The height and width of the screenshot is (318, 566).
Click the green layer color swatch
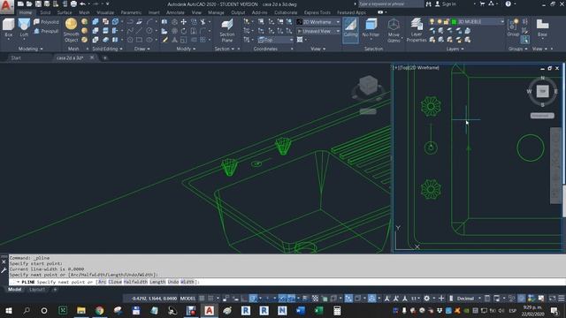[x=454, y=22]
